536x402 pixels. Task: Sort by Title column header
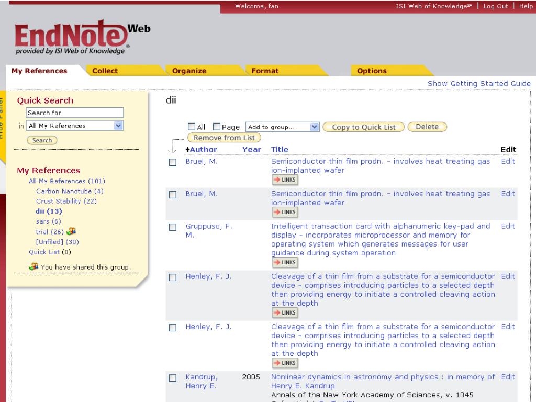pos(280,149)
